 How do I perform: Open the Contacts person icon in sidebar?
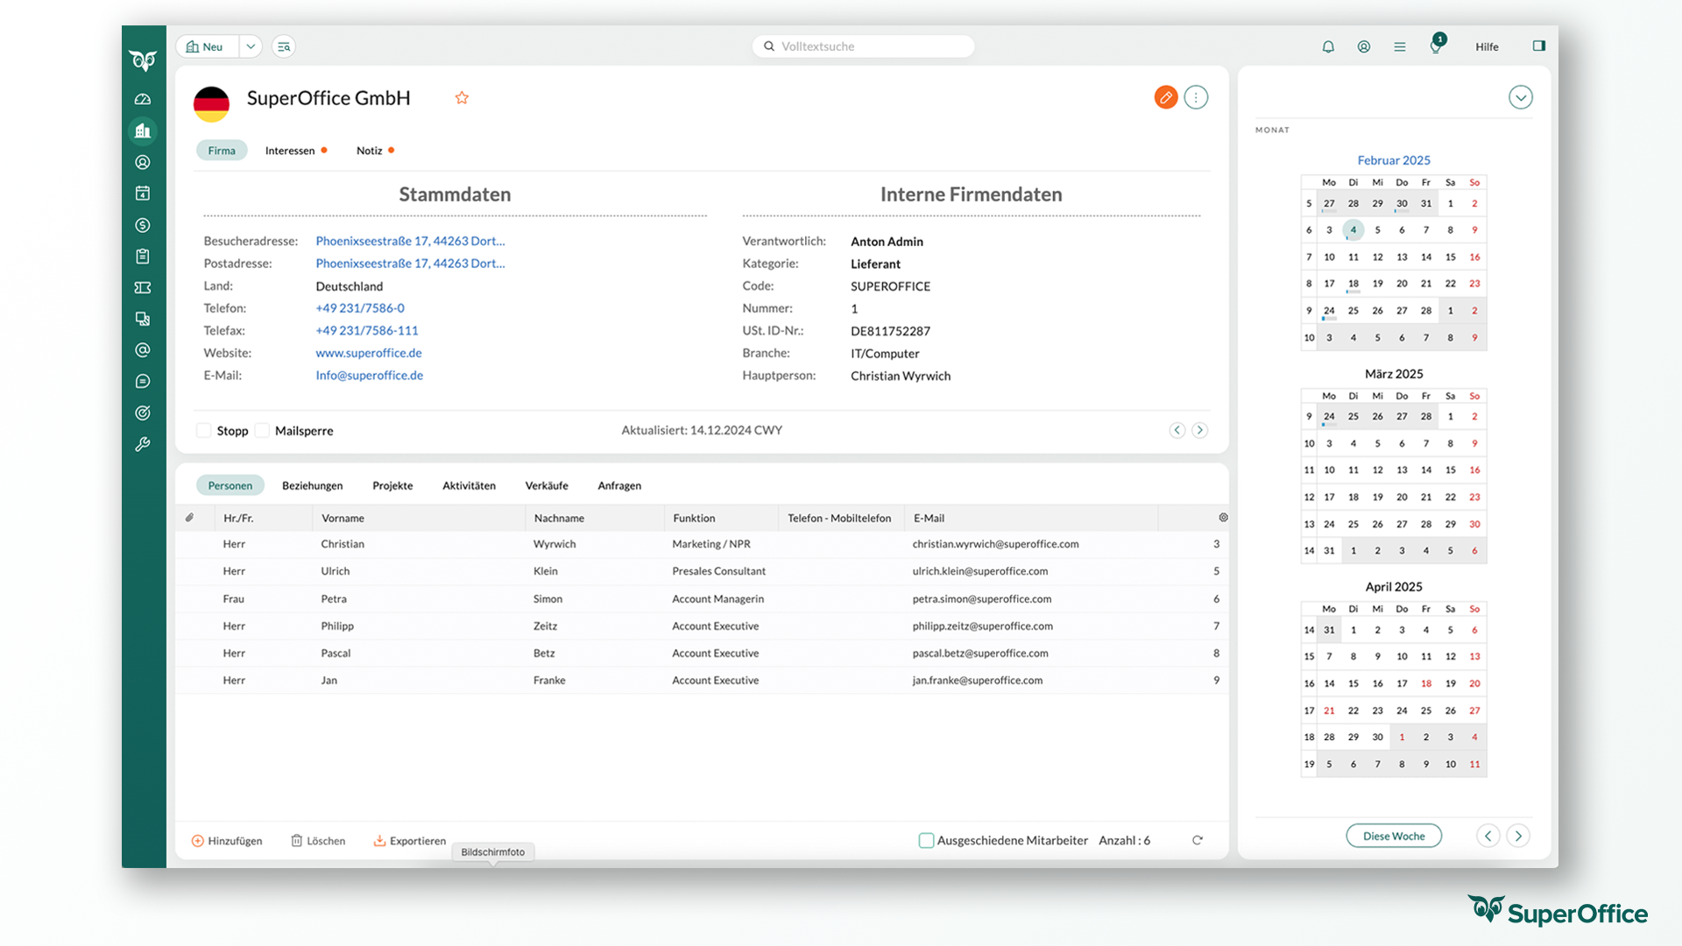[143, 162]
